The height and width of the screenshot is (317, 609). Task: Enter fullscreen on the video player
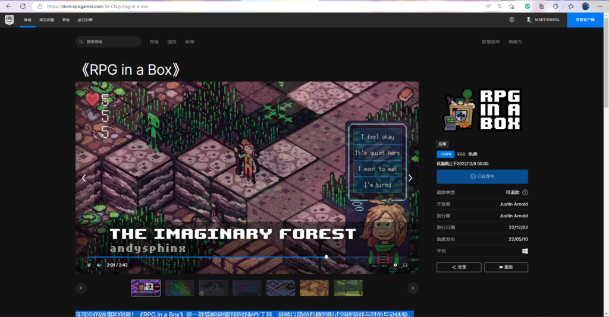click(405, 265)
